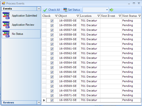Sort by the Object column header
The image size is (142, 106).
(63, 16)
